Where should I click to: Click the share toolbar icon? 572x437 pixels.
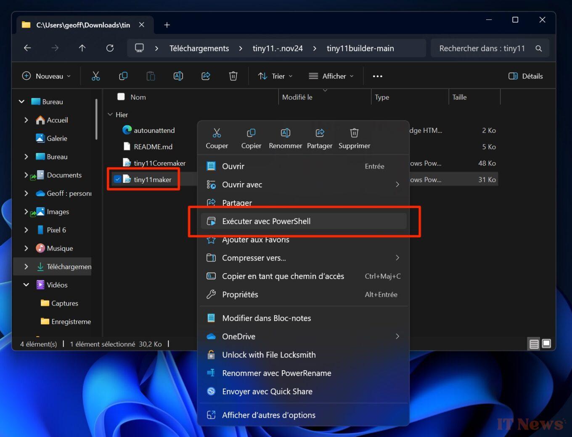pyautogui.click(x=206, y=76)
